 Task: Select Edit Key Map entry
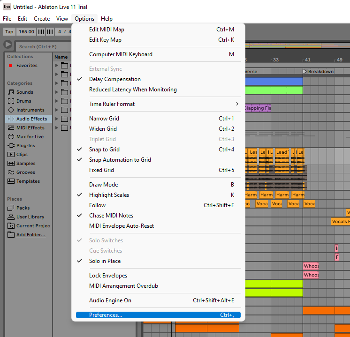(158, 40)
